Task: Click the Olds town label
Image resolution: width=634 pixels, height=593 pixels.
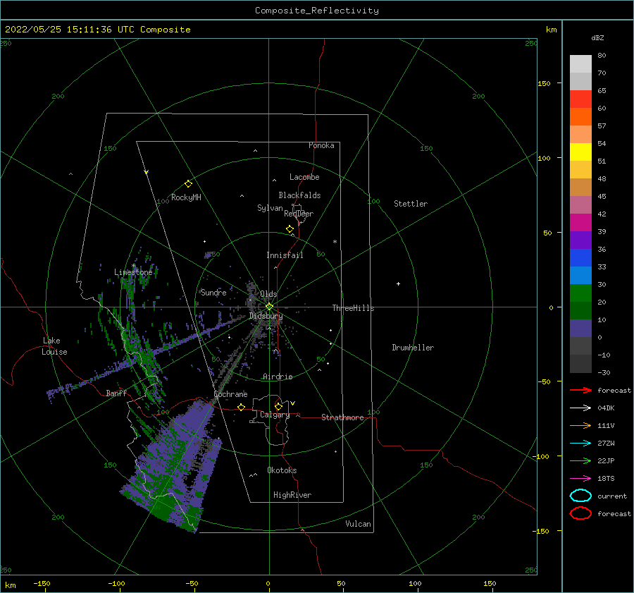Action: click(x=268, y=294)
